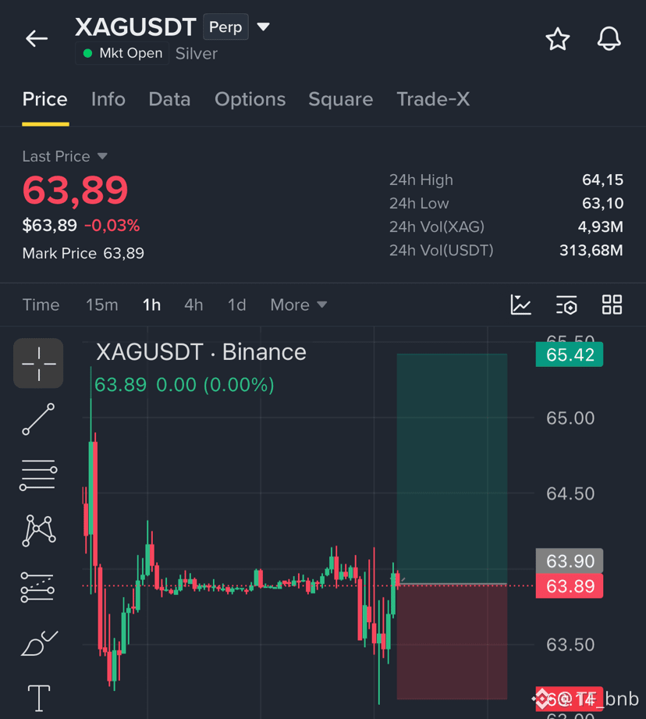Select the brush drawing tool

pyautogui.click(x=39, y=642)
